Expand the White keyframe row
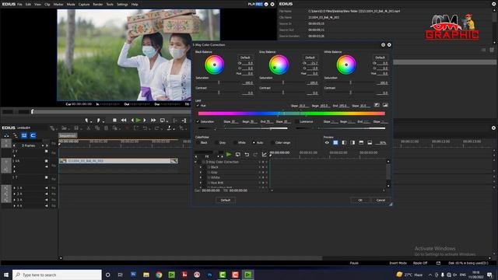The width and height of the screenshot is (498, 280). coord(201,177)
